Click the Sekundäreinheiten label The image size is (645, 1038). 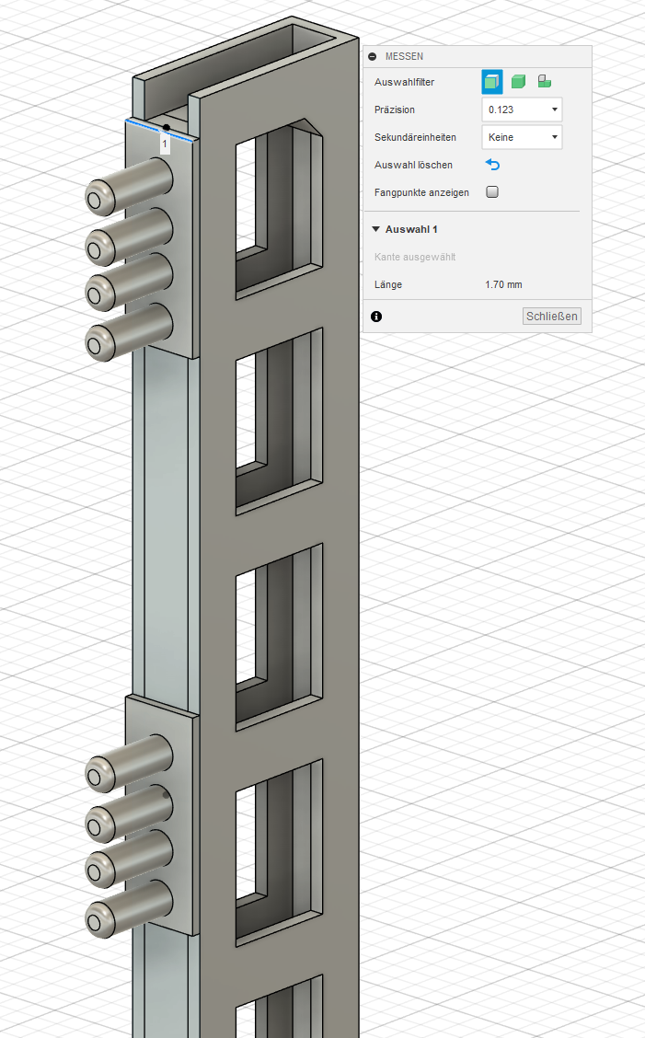tap(415, 138)
